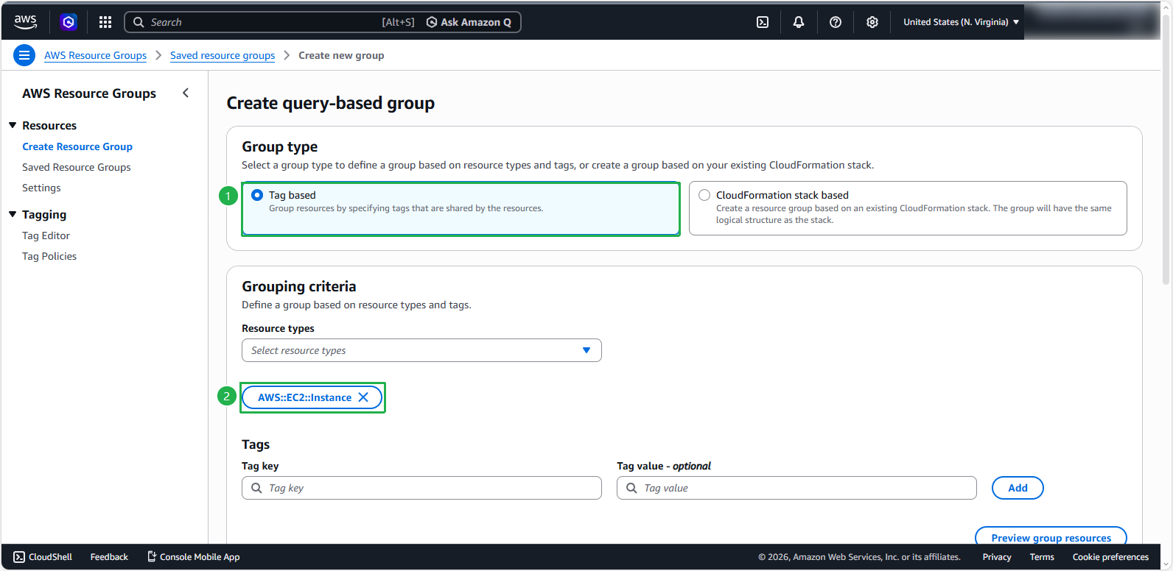Viewport: 1173px width, 571px height.
Task: Open the Select resource types dropdown
Action: 421,350
